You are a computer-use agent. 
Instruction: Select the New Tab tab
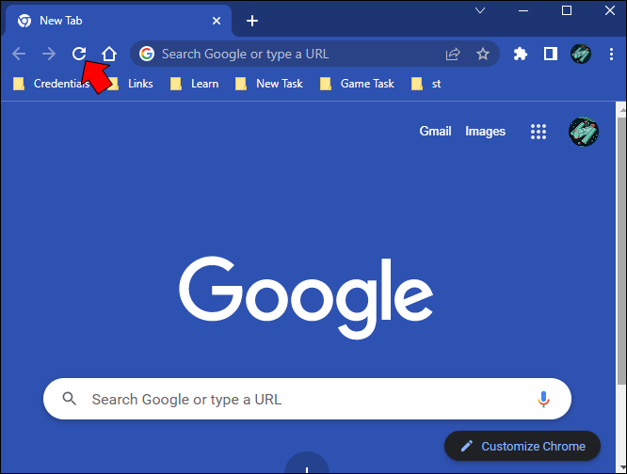118,21
